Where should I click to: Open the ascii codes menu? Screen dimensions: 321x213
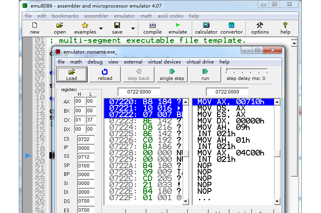pos(170,16)
